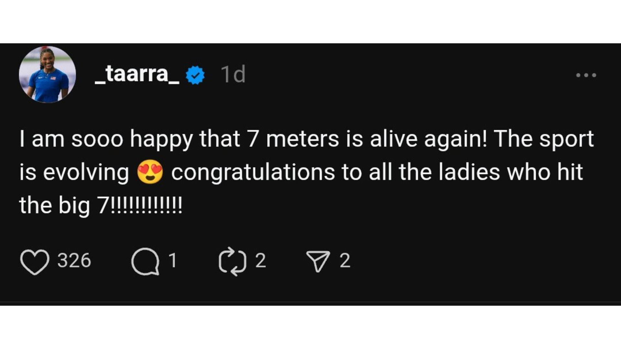This screenshot has width=621, height=349.
Task: Share the post with the paper plane icon
Action: point(318,261)
